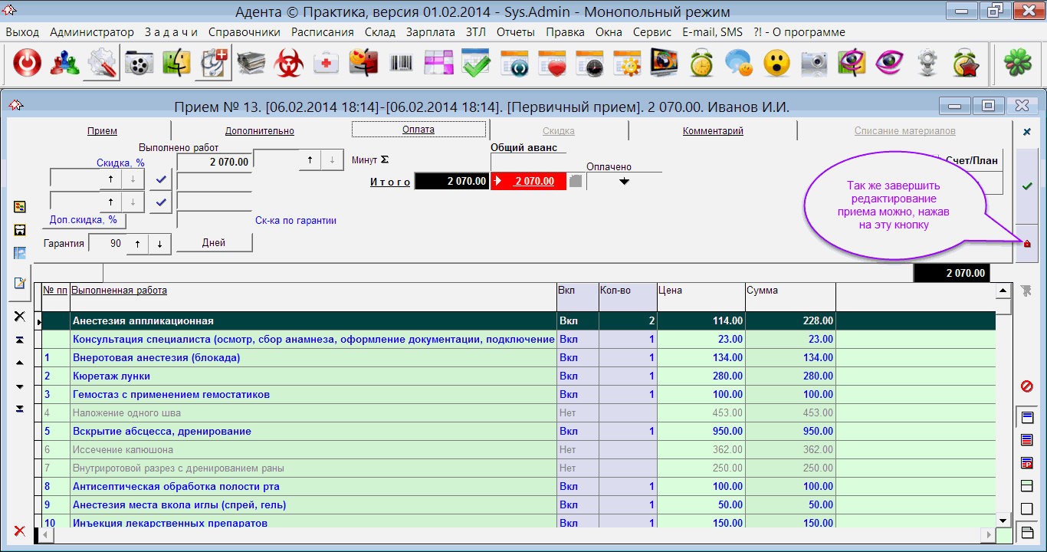
Task: Click the barcode icon in toolbar
Action: coord(401,64)
